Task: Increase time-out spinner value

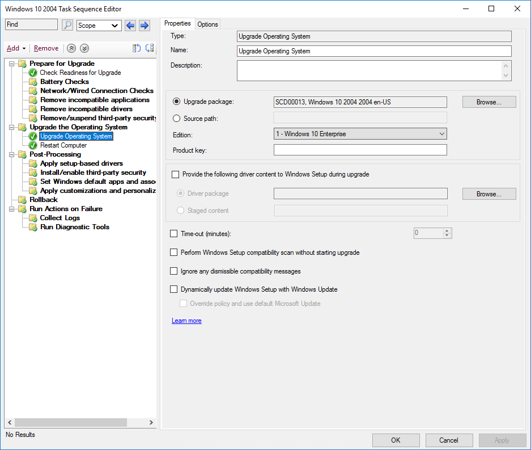Action: pos(447,230)
